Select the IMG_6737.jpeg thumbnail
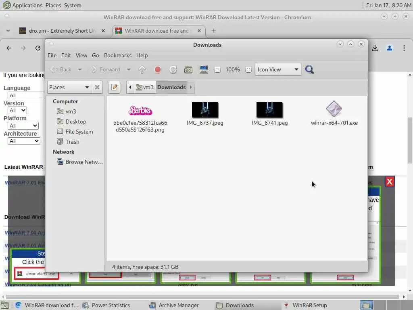The image size is (413, 310). click(205, 110)
